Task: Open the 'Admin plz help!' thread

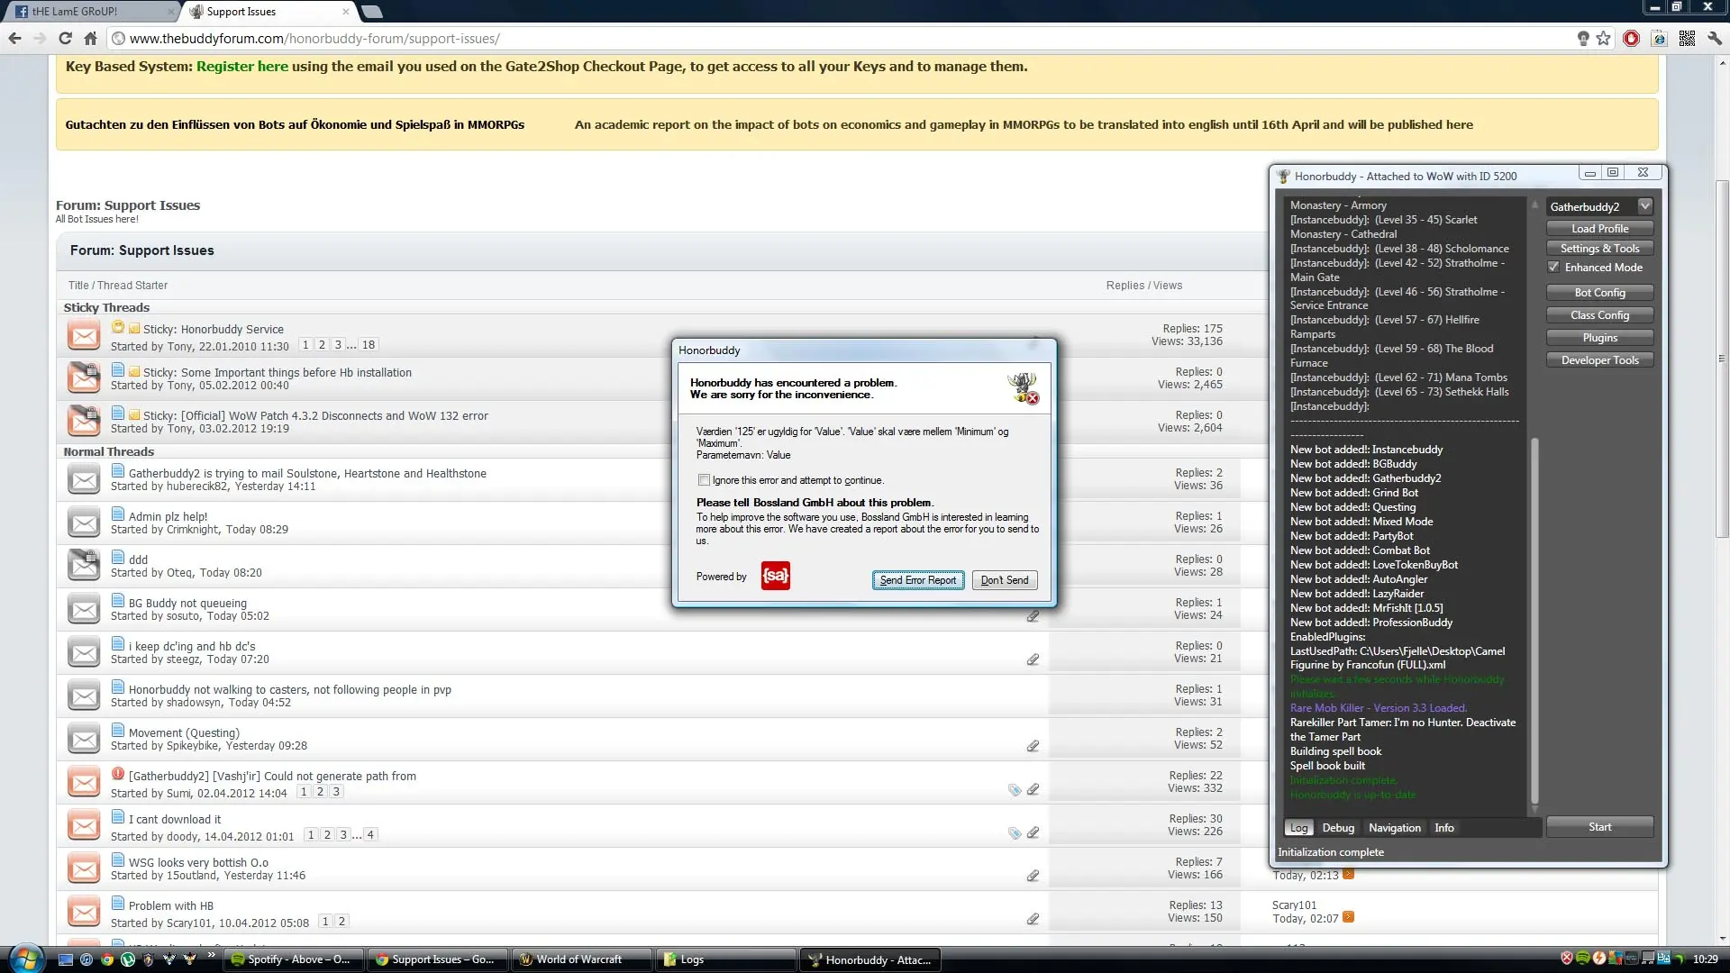Action: [x=168, y=517]
